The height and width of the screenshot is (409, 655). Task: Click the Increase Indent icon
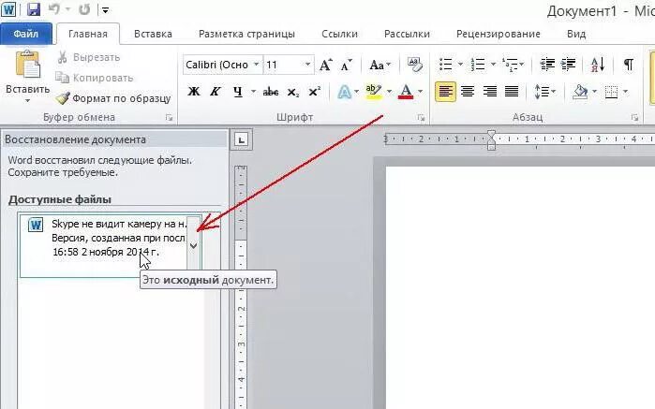click(x=569, y=65)
